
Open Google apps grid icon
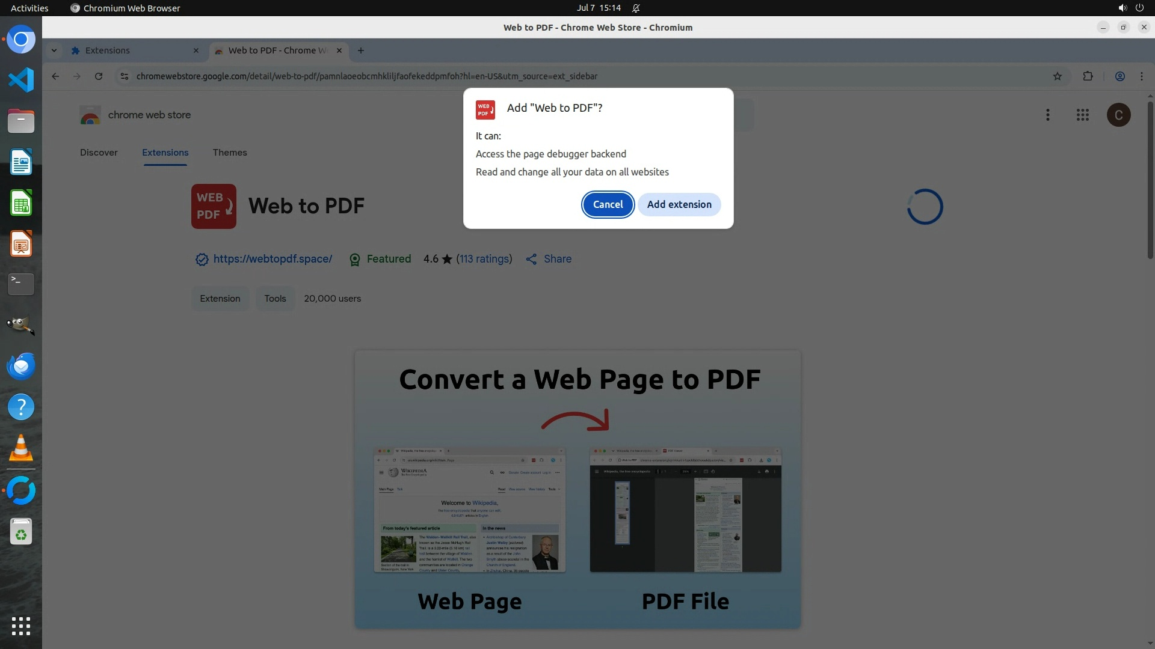pyautogui.click(x=1082, y=115)
